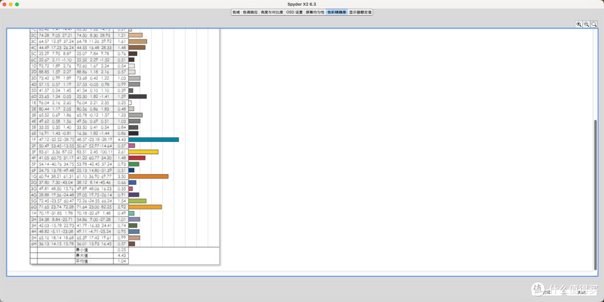
Task: Click the amber bar for patch 6G
Action: pos(145,207)
